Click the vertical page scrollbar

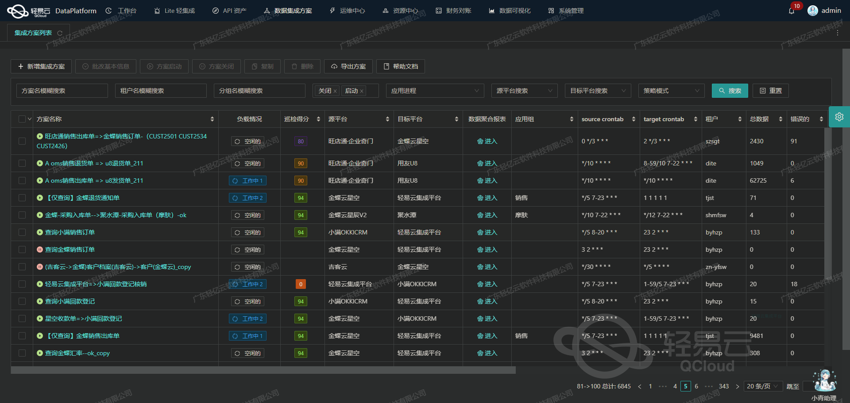(846, 199)
